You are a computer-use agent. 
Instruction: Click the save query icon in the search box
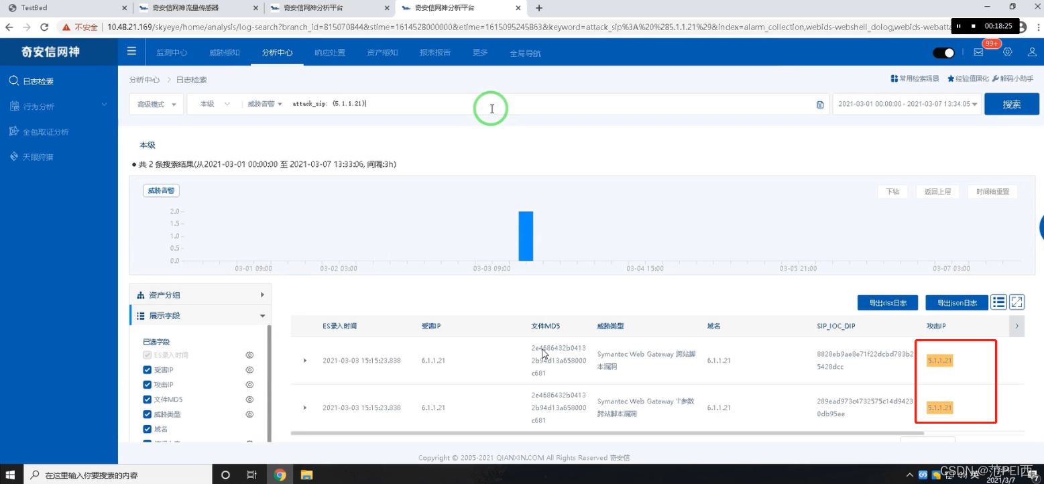tap(820, 105)
